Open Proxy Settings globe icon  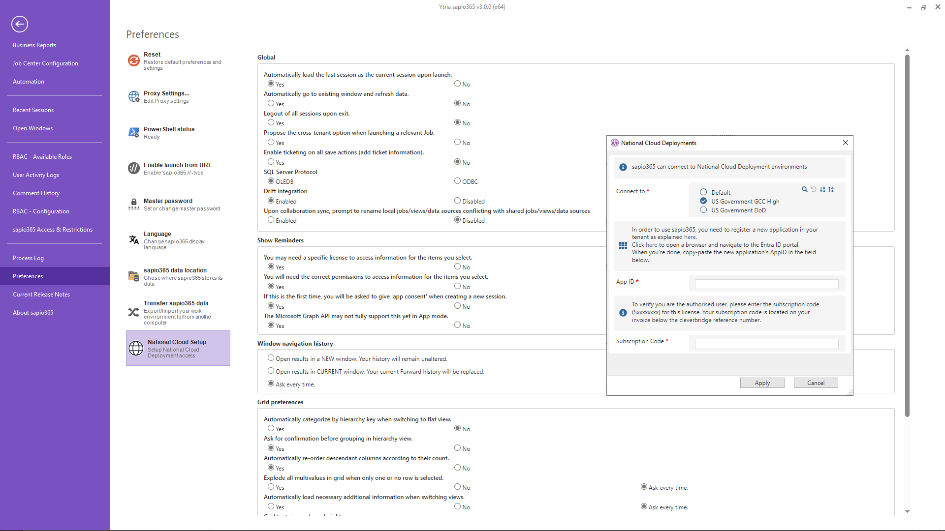coord(134,96)
